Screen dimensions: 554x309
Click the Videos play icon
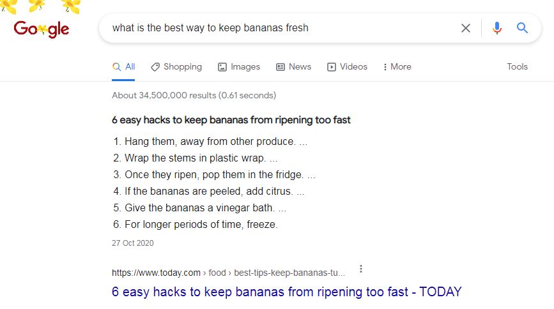[332, 67]
